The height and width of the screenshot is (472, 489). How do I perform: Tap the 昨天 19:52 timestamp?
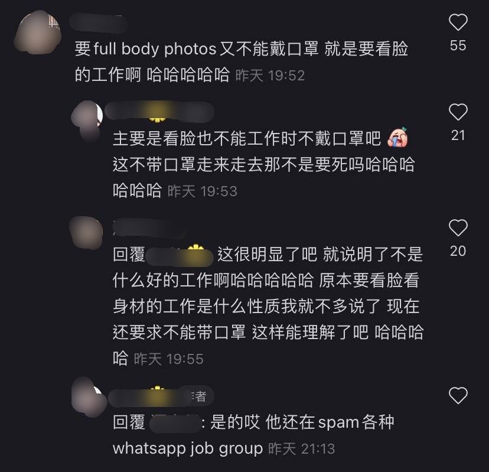270,76
